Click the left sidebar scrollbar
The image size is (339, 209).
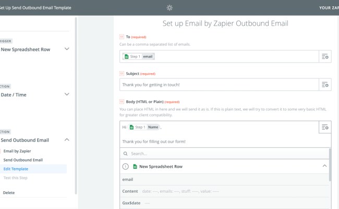pos(76,106)
